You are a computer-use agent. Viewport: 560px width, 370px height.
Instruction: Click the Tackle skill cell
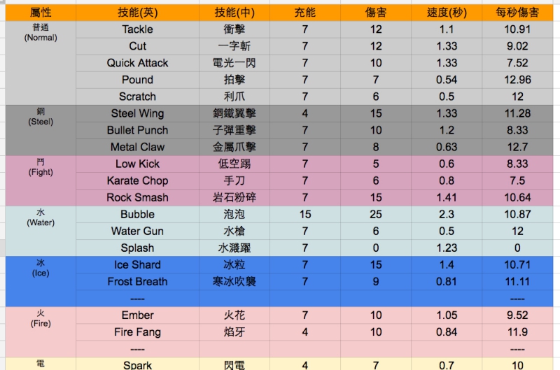[137, 29]
